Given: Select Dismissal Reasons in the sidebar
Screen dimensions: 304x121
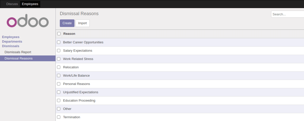Looking at the screenshot, I should coord(18,58).
